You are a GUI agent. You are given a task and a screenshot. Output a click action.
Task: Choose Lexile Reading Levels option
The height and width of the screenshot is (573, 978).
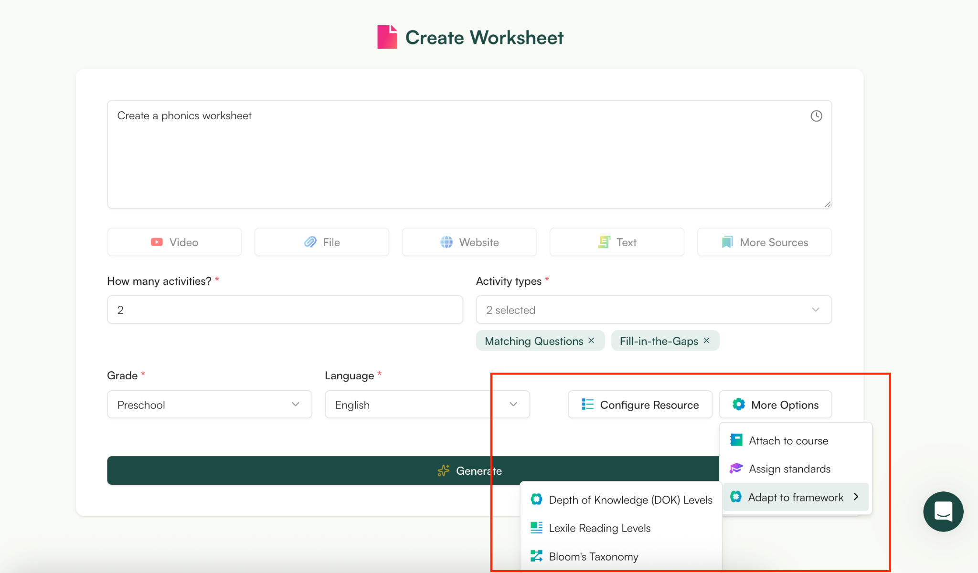[x=599, y=528]
